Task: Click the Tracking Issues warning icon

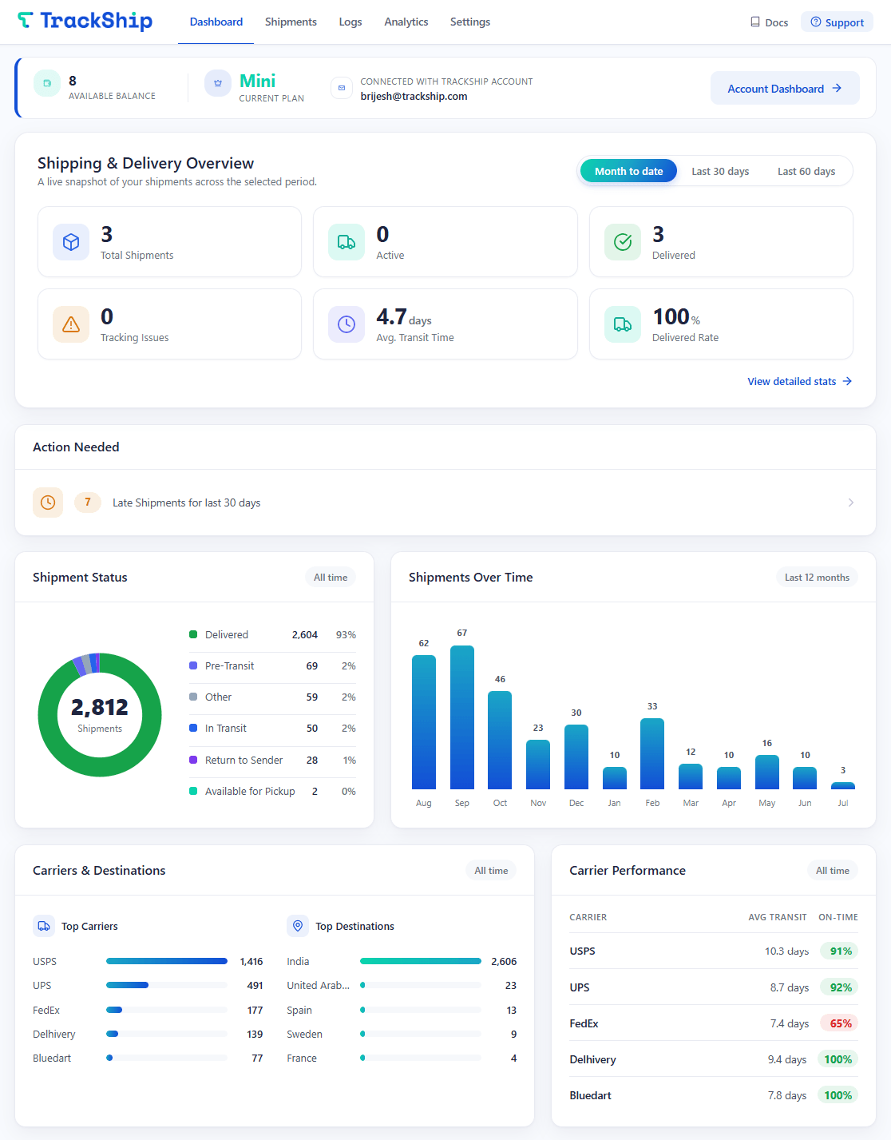Action: pyautogui.click(x=71, y=324)
